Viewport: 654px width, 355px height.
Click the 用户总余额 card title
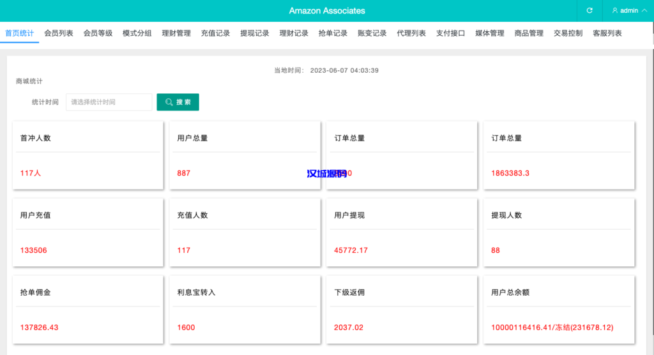[510, 292]
